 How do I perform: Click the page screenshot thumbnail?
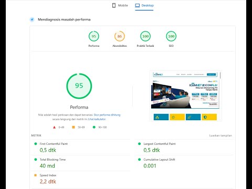(x=185, y=96)
